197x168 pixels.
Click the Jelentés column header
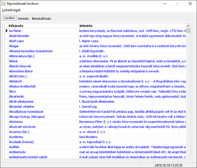point(132,26)
